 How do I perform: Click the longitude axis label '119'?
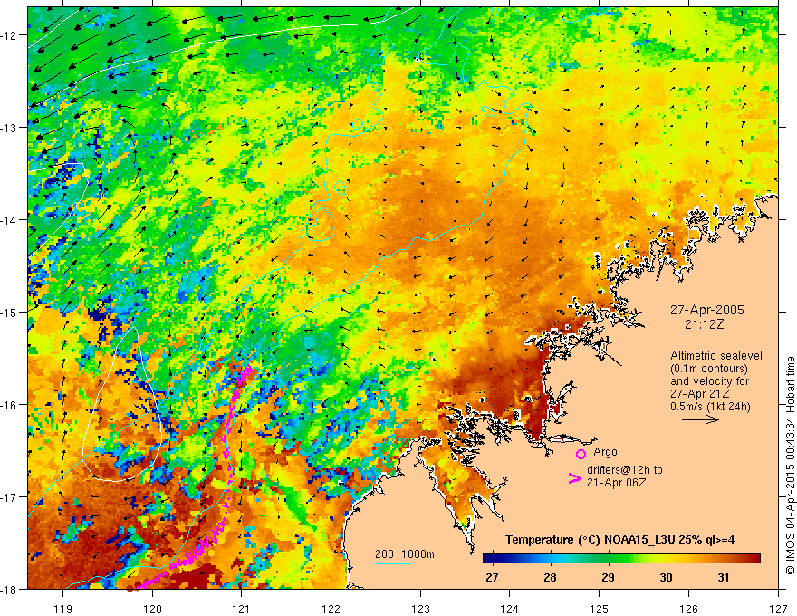pos(63,609)
